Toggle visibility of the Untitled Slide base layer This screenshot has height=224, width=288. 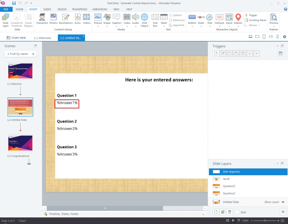tap(283, 202)
